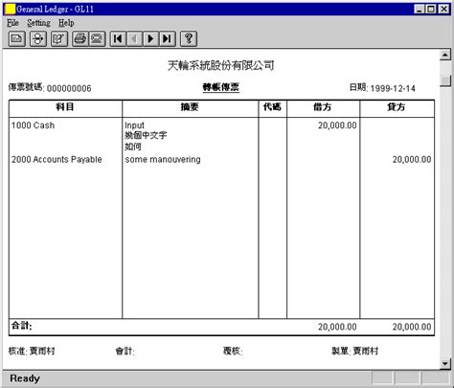Open the Setting menu
This screenshot has height=388, width=454.
38,23
